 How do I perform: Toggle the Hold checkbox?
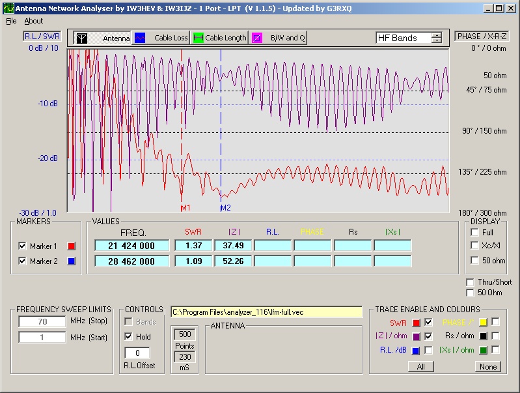pyautogui.click(x=129, y=337)
